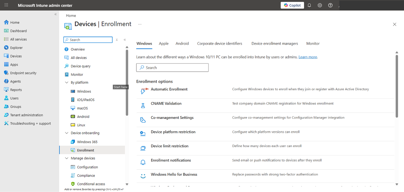Open the Reports section
This screenshot has width=404, height=192.
point(16,89)
